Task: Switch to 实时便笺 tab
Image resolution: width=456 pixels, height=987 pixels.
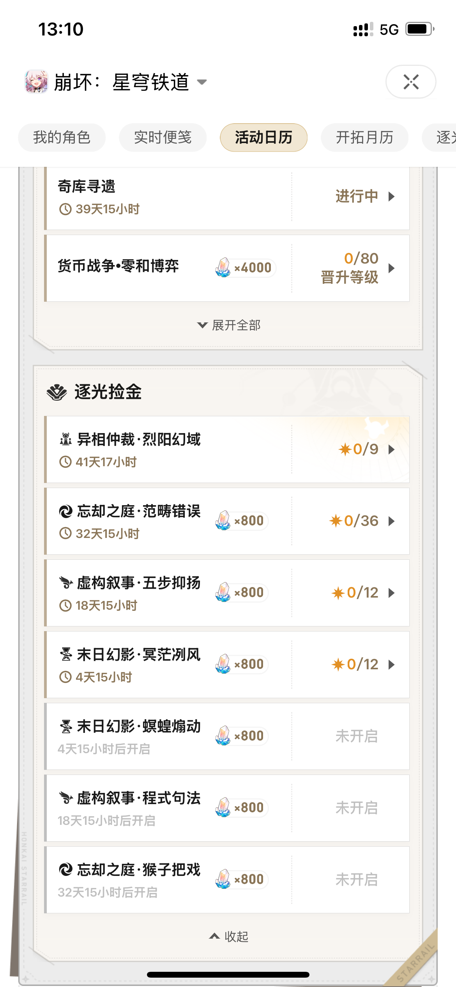Action: 163,138
